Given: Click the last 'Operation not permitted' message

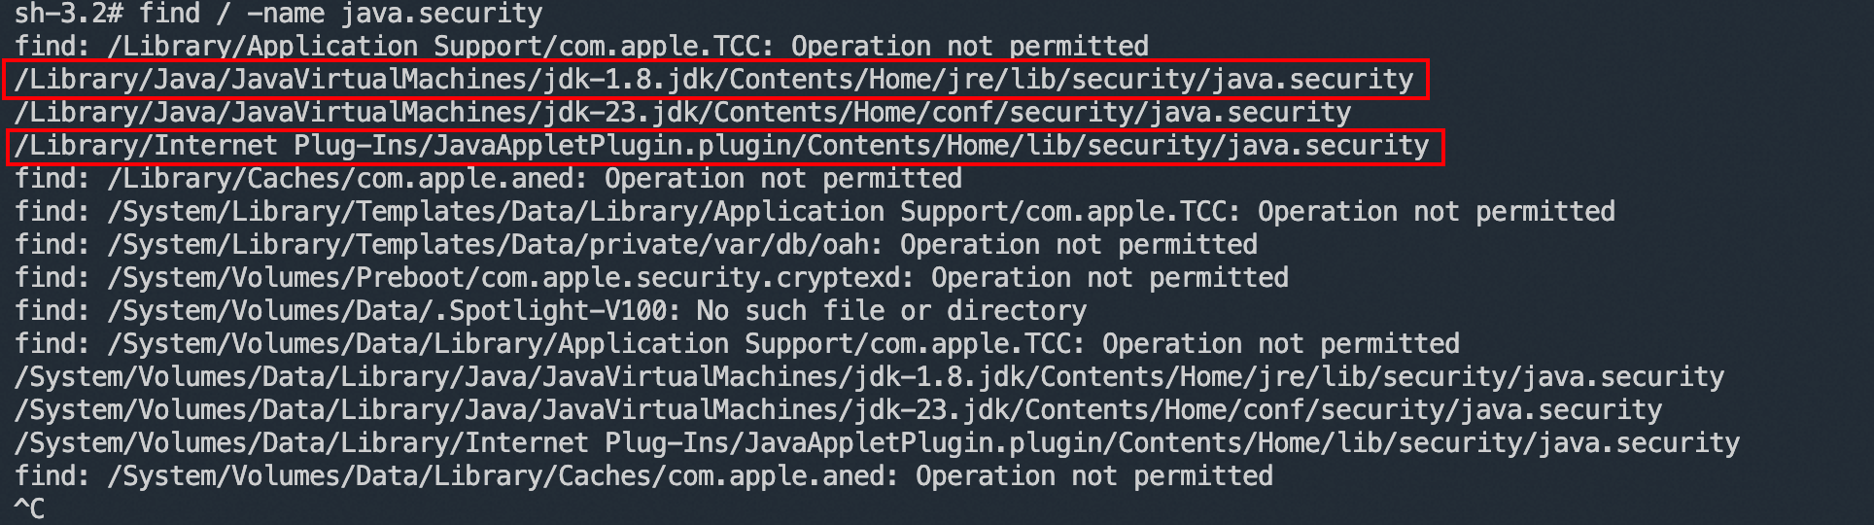Looking at the screenshot, I should tap(1094, 476).
